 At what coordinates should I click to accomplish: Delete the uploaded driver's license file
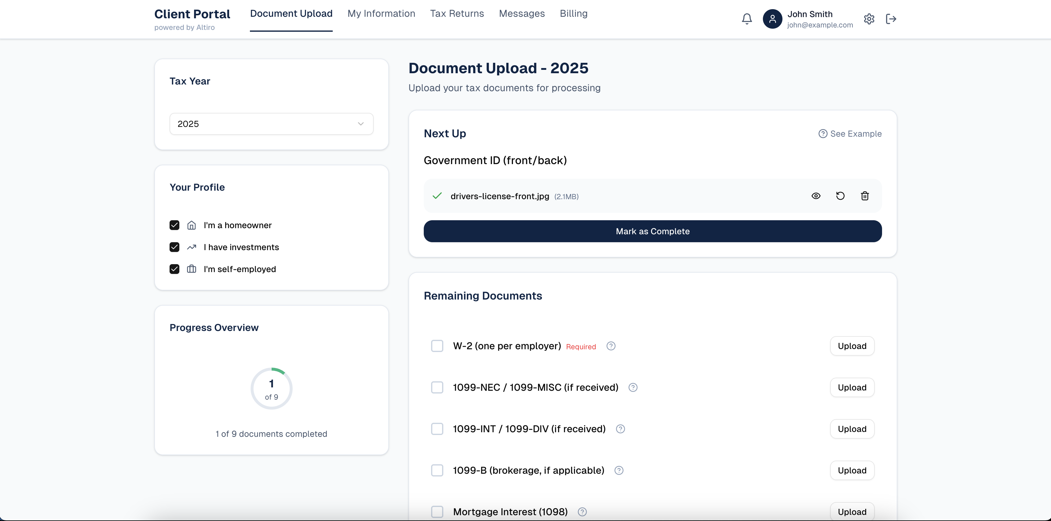pos(865,196)
